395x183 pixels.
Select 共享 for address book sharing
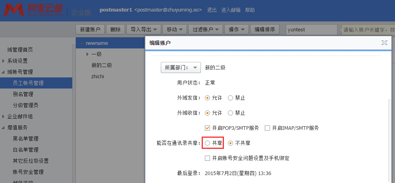click(207, 143)
